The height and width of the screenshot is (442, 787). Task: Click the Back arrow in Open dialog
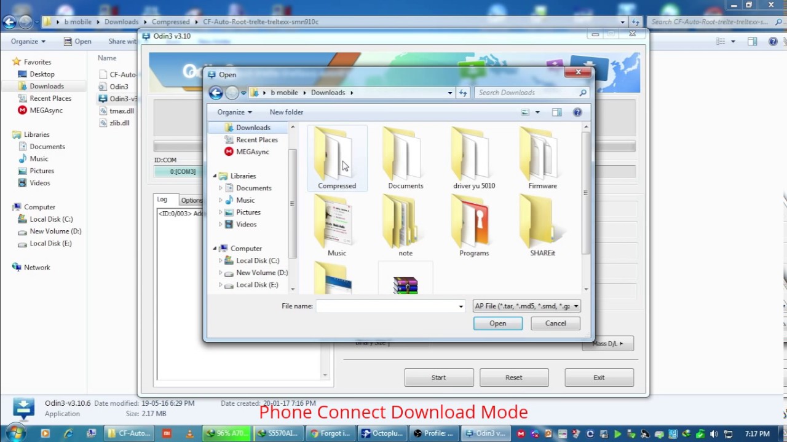pos(215,93)
